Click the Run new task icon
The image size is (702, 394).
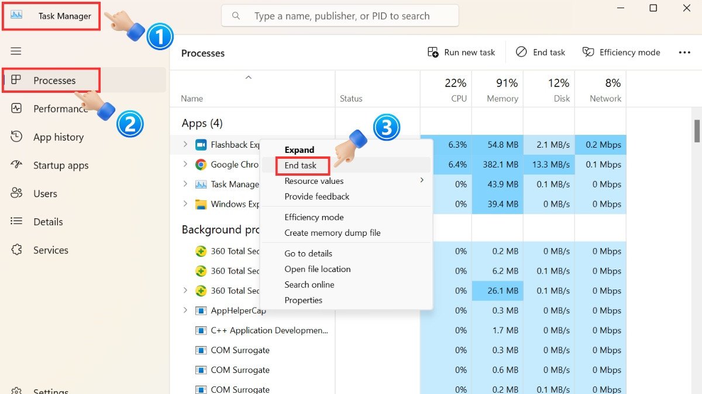(433, 52)
